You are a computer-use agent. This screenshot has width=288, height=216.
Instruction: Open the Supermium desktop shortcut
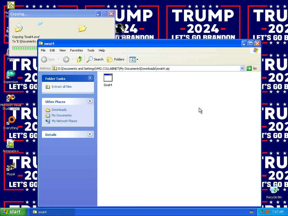[11, 76]
